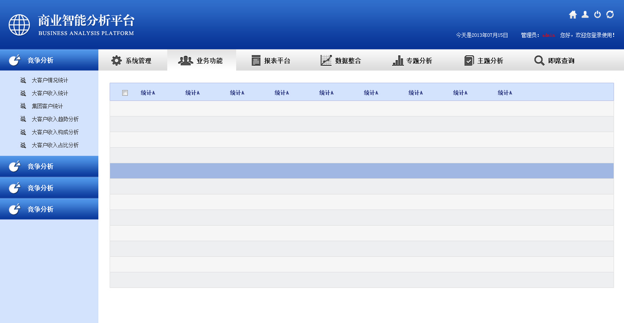
Task: Click the icon next to 大客户收入构成分析
Action: point(23,132)
